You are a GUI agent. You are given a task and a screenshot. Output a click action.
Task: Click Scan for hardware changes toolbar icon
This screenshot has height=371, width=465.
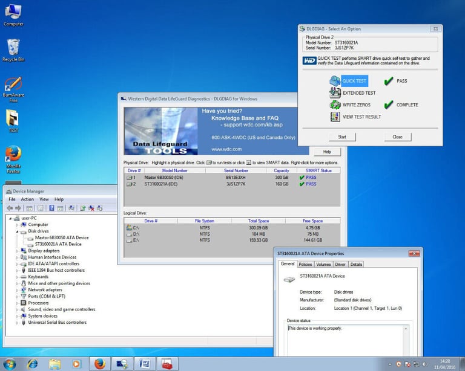click(71, 208)
